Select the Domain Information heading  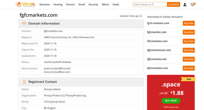tap(44, 23)
